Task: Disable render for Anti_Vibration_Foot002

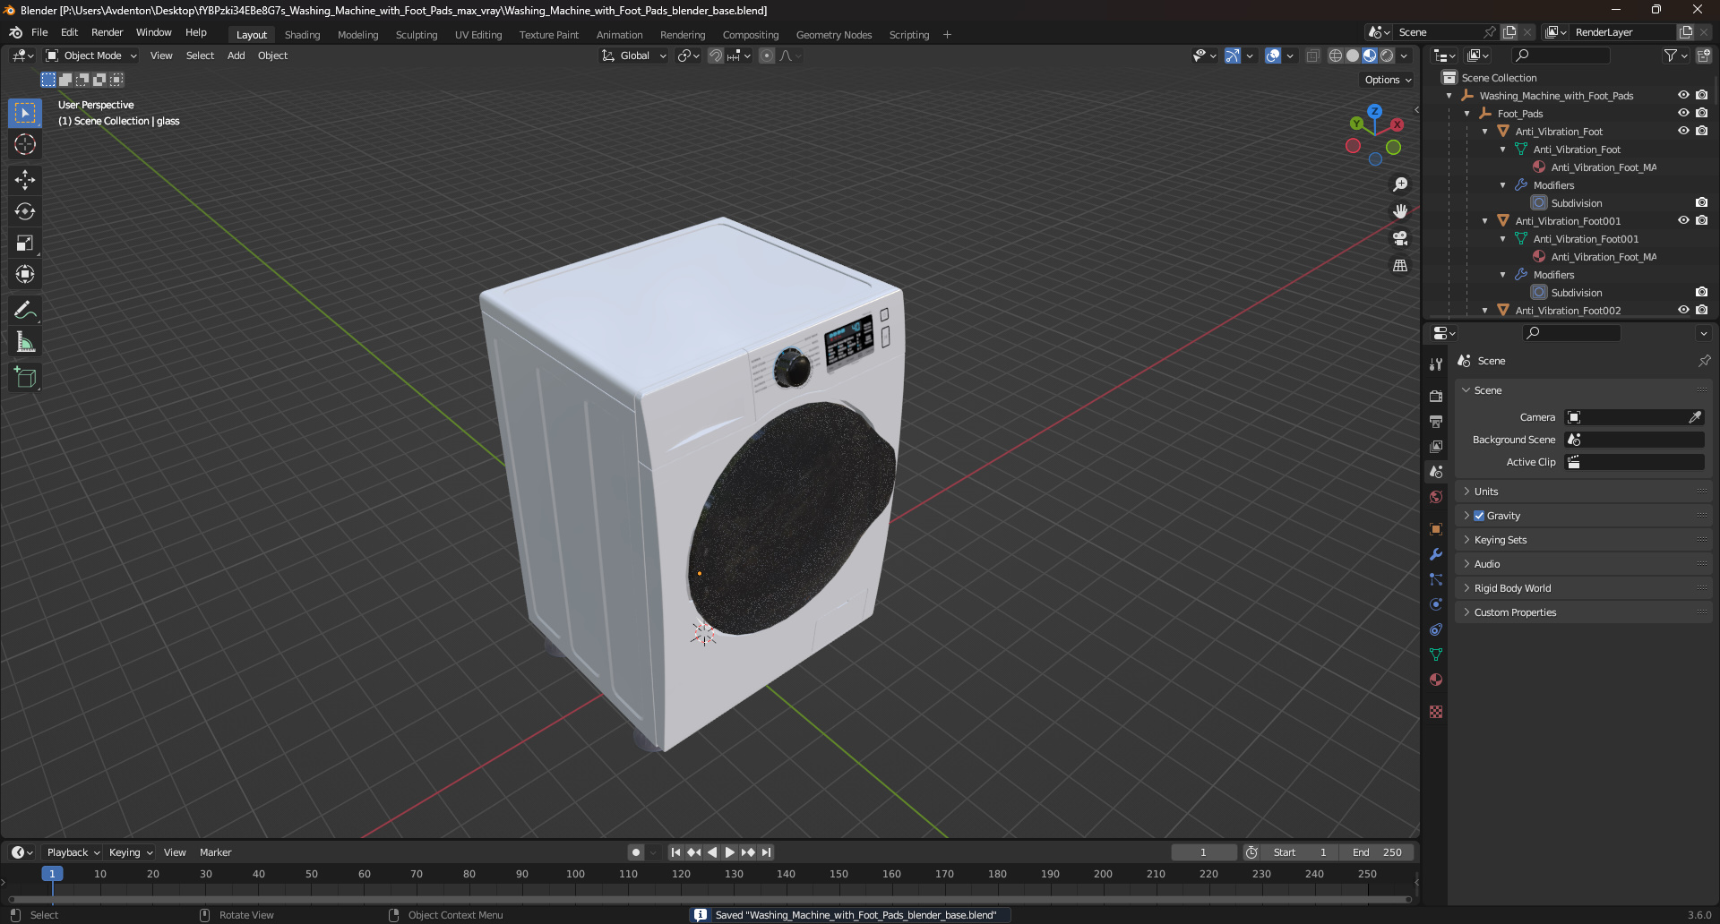Action: (x=1701, y=310)
